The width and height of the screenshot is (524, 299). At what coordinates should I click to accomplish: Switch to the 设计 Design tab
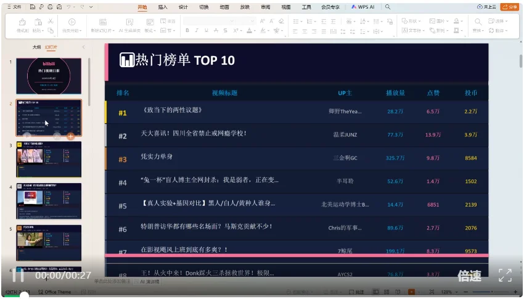[183, 7]
